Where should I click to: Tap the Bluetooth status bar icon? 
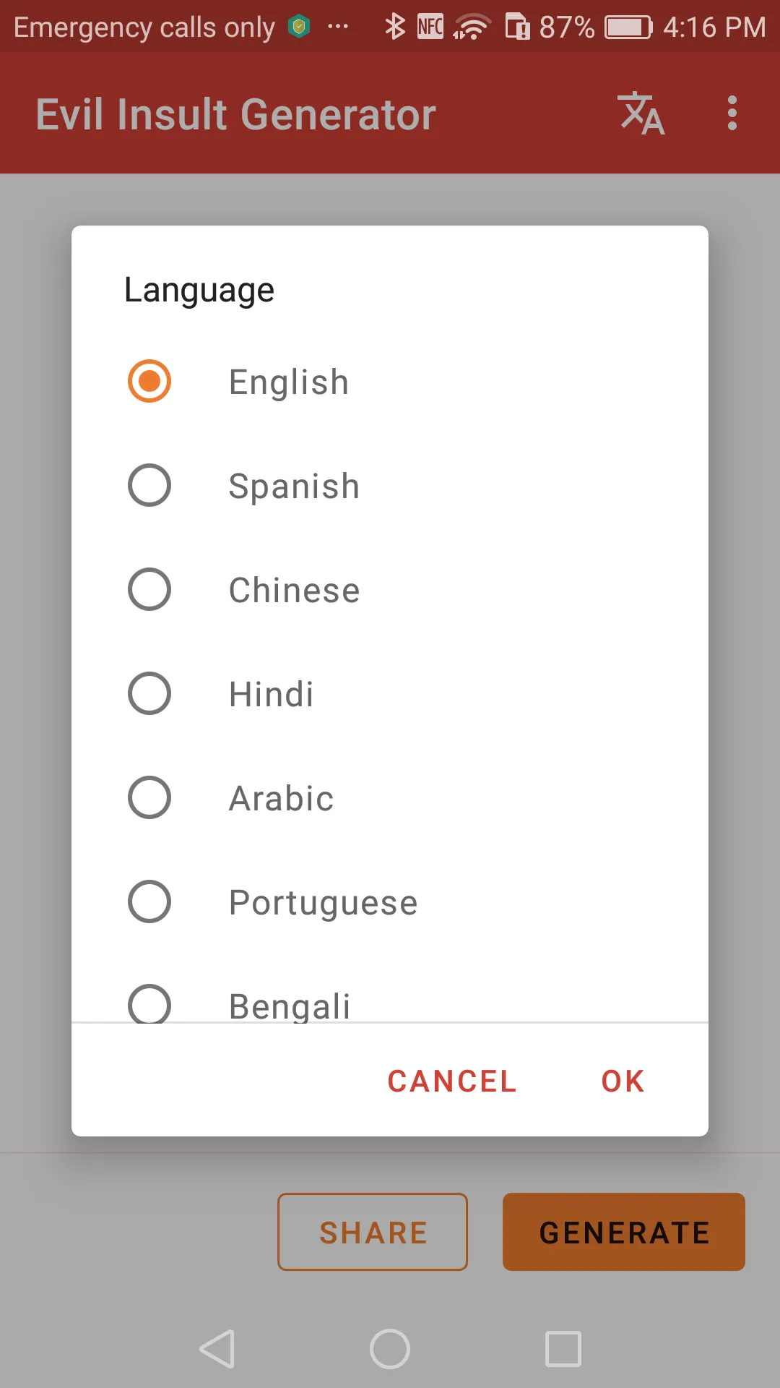394,27
